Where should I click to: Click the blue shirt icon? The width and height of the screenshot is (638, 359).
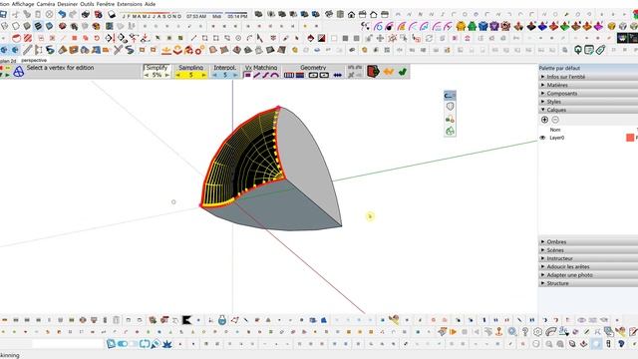coord(482,27)
